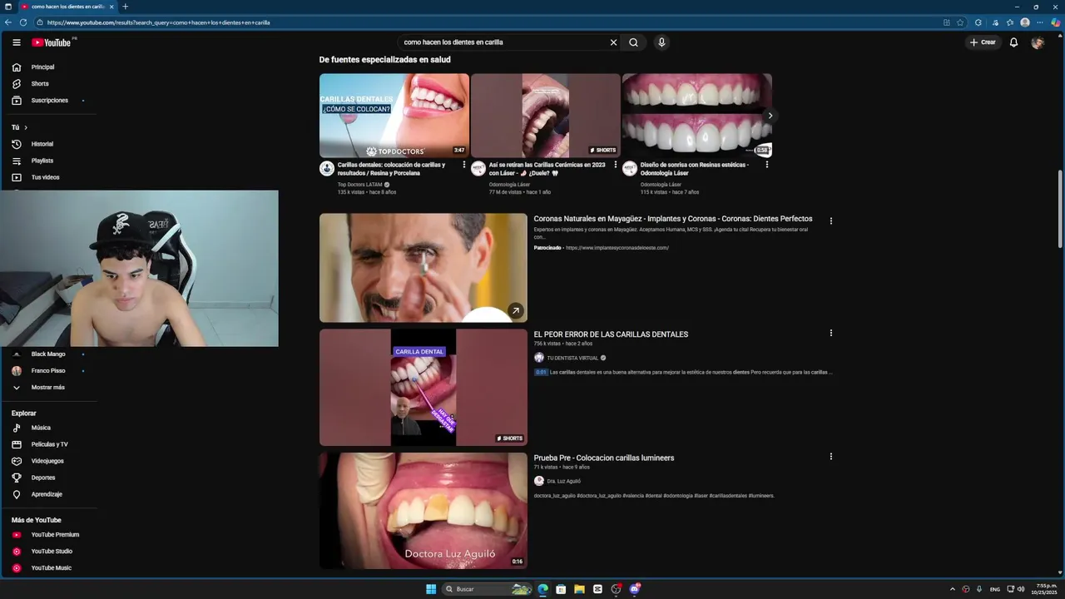
Task: Expand the Tú section chevron
Action: pos(26,127)
